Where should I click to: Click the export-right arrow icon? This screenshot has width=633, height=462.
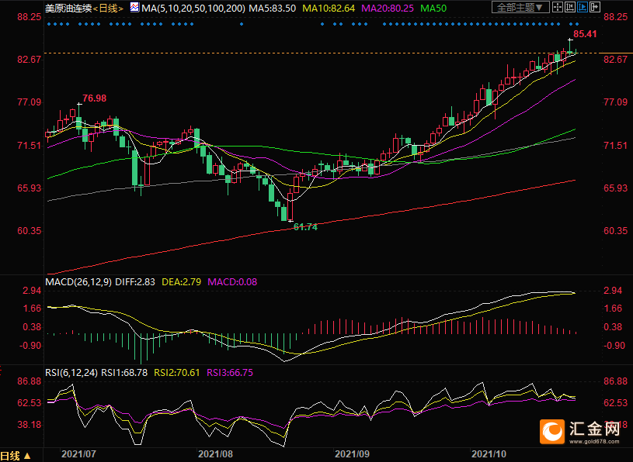595,7
